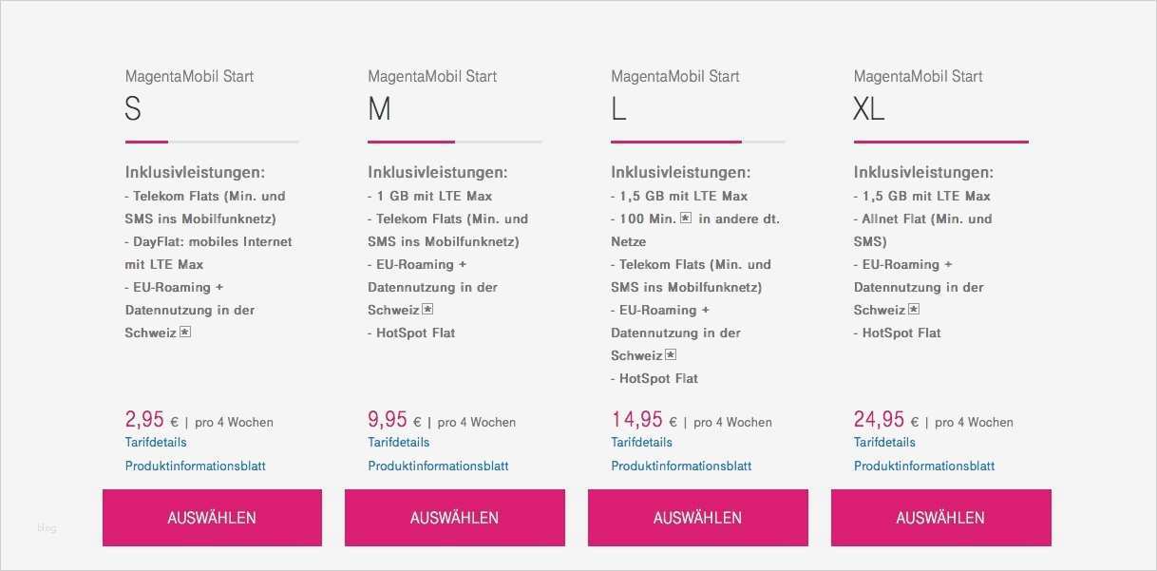Open Produktinformationsblatt for tariff XL
Image resolution: width=1157 pixels, height=571 pixels.
(x=924, y=466)
